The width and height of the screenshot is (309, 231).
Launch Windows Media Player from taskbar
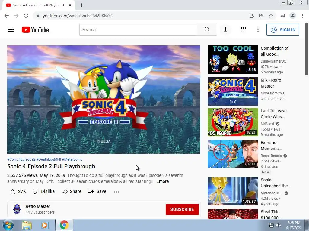45,225
